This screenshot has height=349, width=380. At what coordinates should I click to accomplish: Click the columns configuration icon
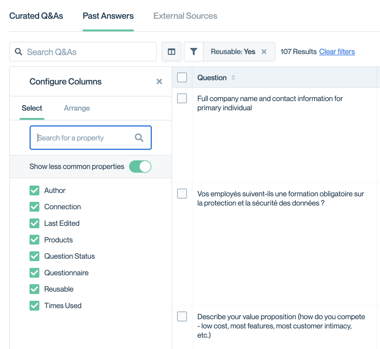point(172,52)
